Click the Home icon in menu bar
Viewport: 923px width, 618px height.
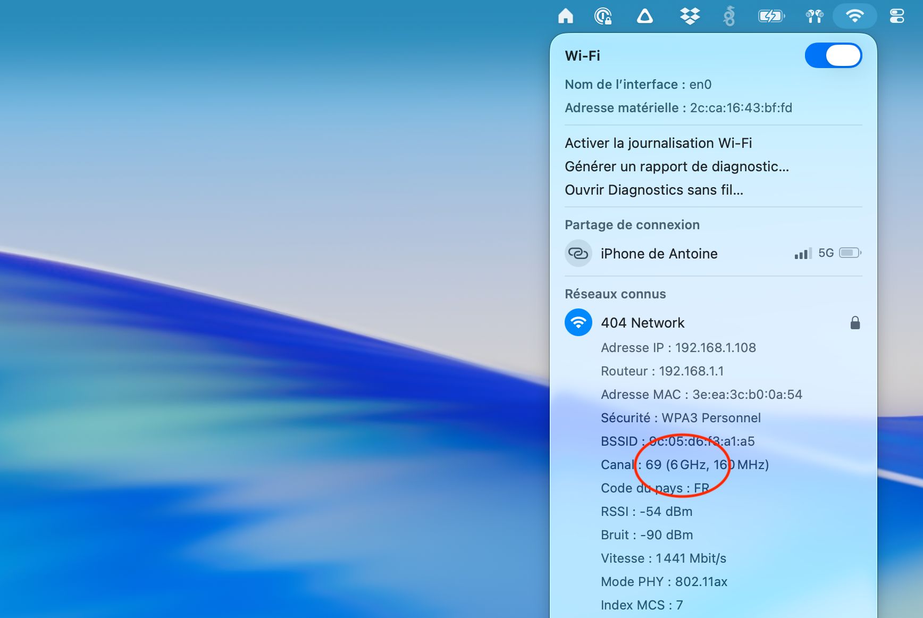pos(566,16)
